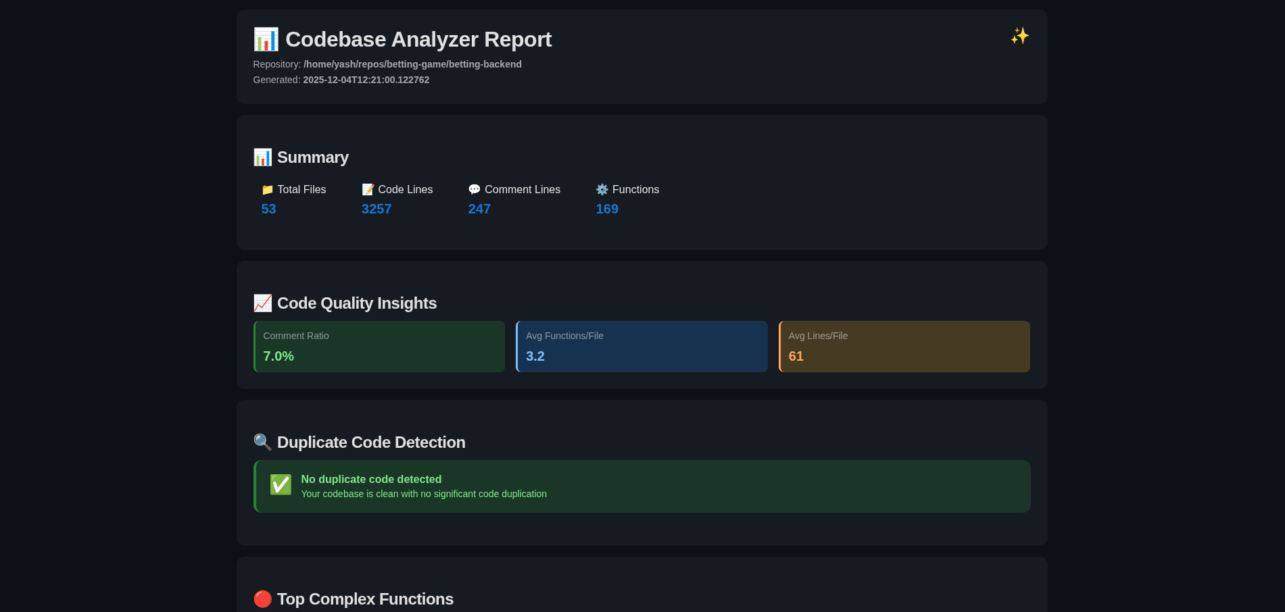Click the value 3.2 in blue card
1285x612 pixels.
pos(535,356)
